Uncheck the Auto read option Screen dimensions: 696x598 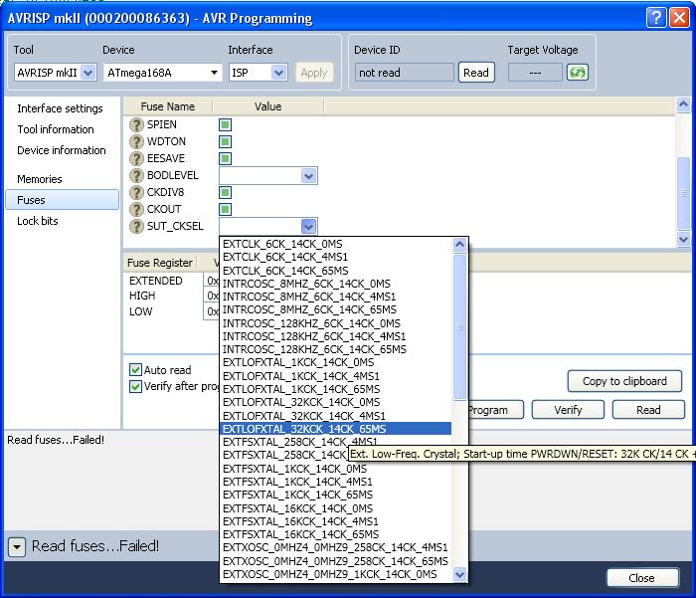[x=135, y=369]
